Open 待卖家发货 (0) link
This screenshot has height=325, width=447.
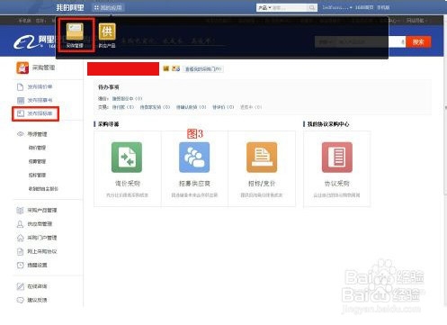(155, 107)
